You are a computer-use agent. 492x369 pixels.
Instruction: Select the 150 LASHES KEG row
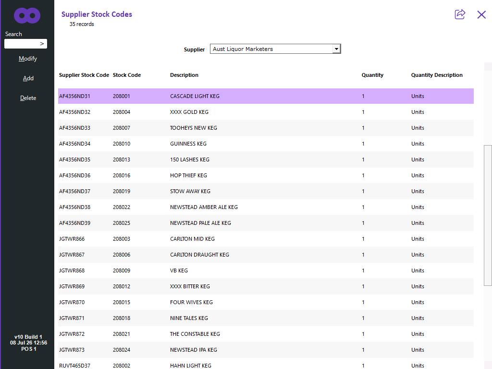(x=266, y=160)
